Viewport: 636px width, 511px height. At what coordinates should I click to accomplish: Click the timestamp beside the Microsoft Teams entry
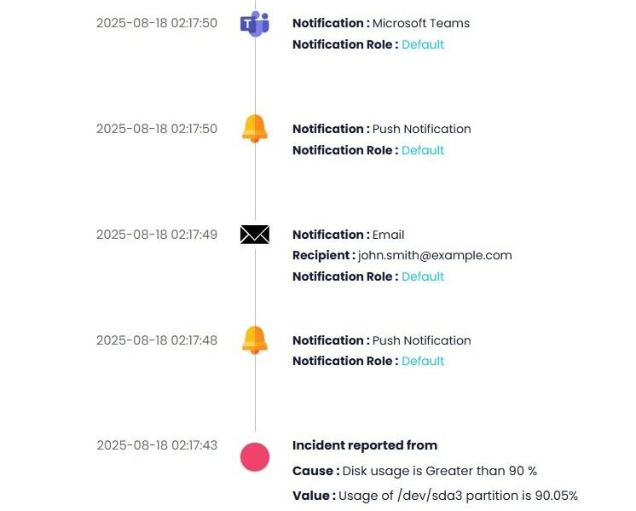coord(157,23)
